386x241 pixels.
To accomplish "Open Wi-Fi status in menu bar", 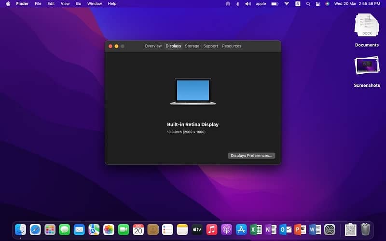I will tap(287, 4).
